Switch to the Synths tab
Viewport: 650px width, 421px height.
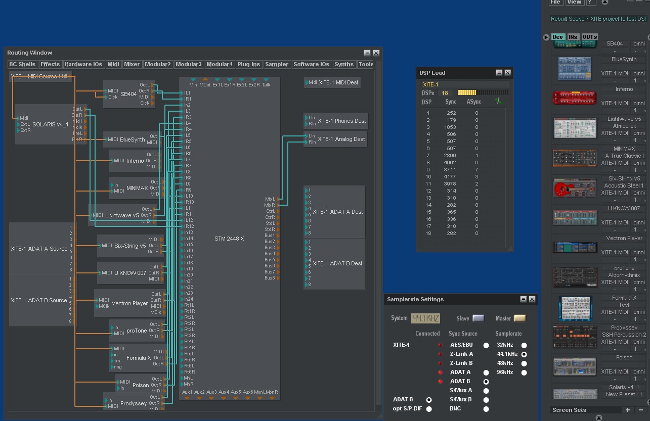(x=344, y=64)
